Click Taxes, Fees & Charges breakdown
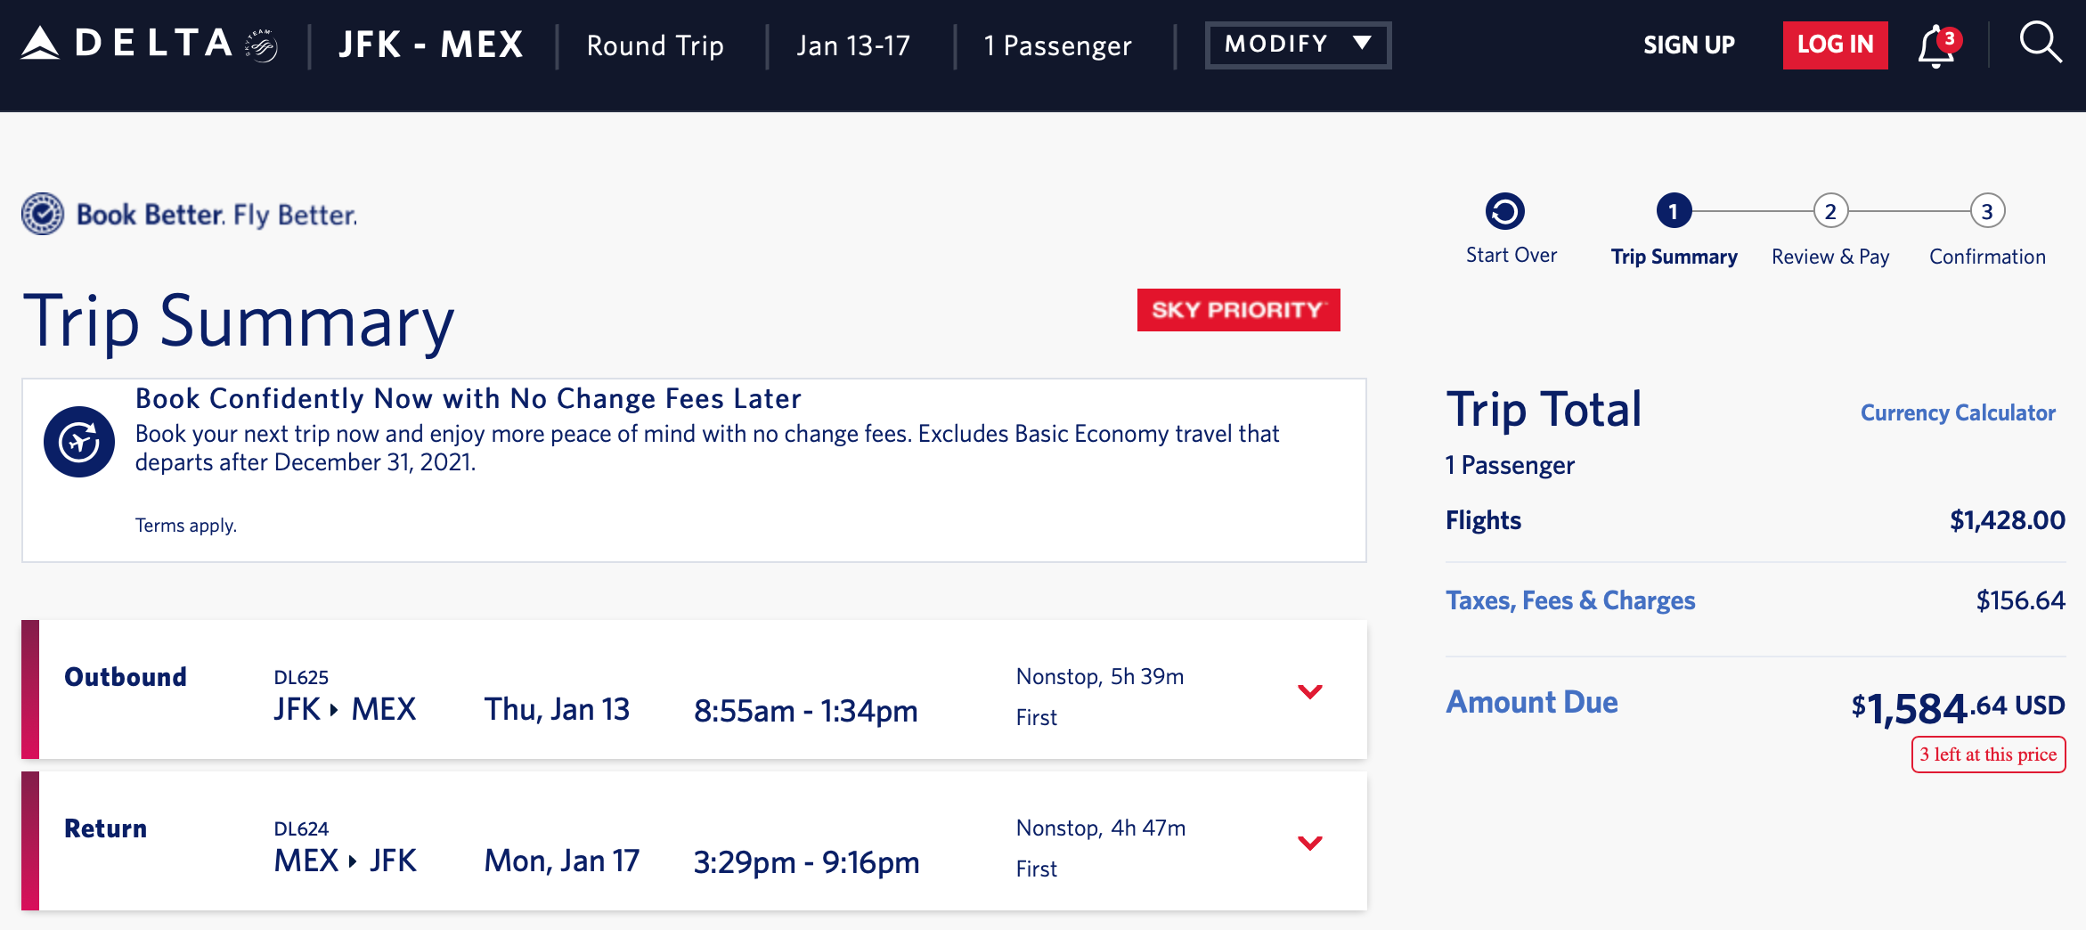Image resolution: width=2086 pixels, height=930 pixels. [1570, 600]
